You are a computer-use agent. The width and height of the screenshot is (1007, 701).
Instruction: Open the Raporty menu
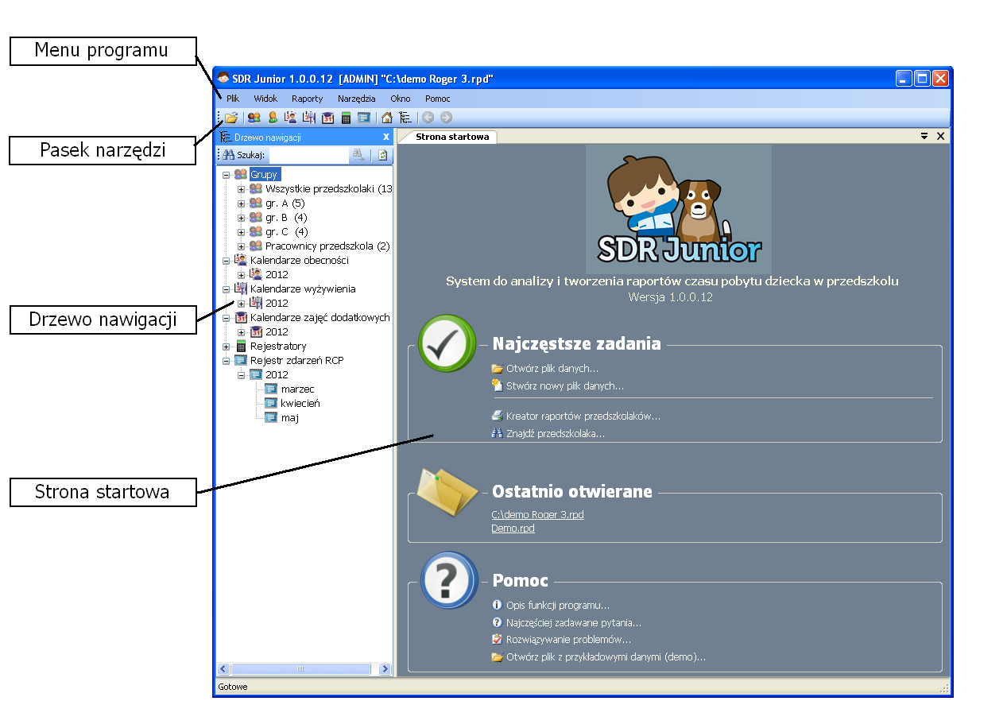click(x=307, y=99)
